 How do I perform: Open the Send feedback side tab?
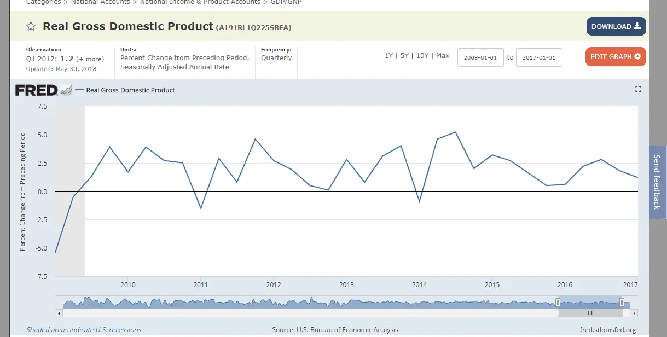pos(657,182)
